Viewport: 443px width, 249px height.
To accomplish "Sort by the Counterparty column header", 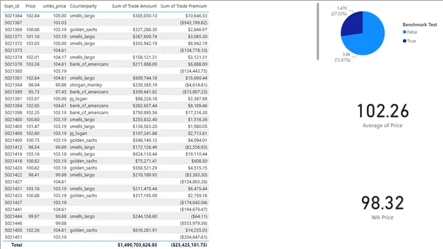I will [83, 6].
